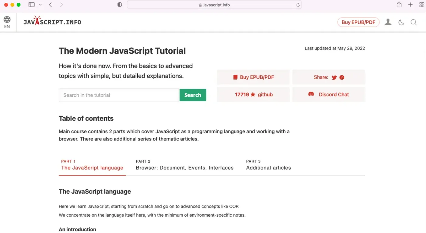Screen dimensions: 426x233
Task: Click the book icon beside Buy EPUB/PDF
Action: click(x=235, y=77)
